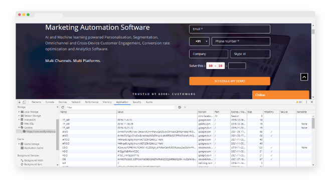Image resolution: width=331 pixels, height=185 pixels.
Task: Close the DevTools panel
Action: [312, 102]
